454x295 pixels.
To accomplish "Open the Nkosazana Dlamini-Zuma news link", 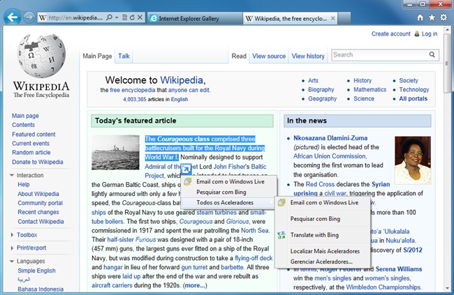I will tap(330, 138).
